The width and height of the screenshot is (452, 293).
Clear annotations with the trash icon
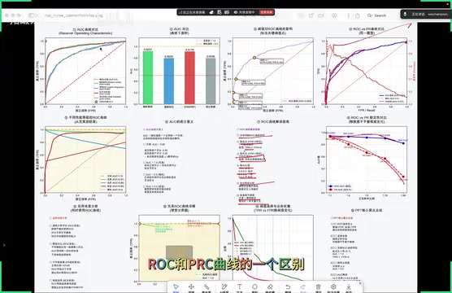click(x=318, y=287)
